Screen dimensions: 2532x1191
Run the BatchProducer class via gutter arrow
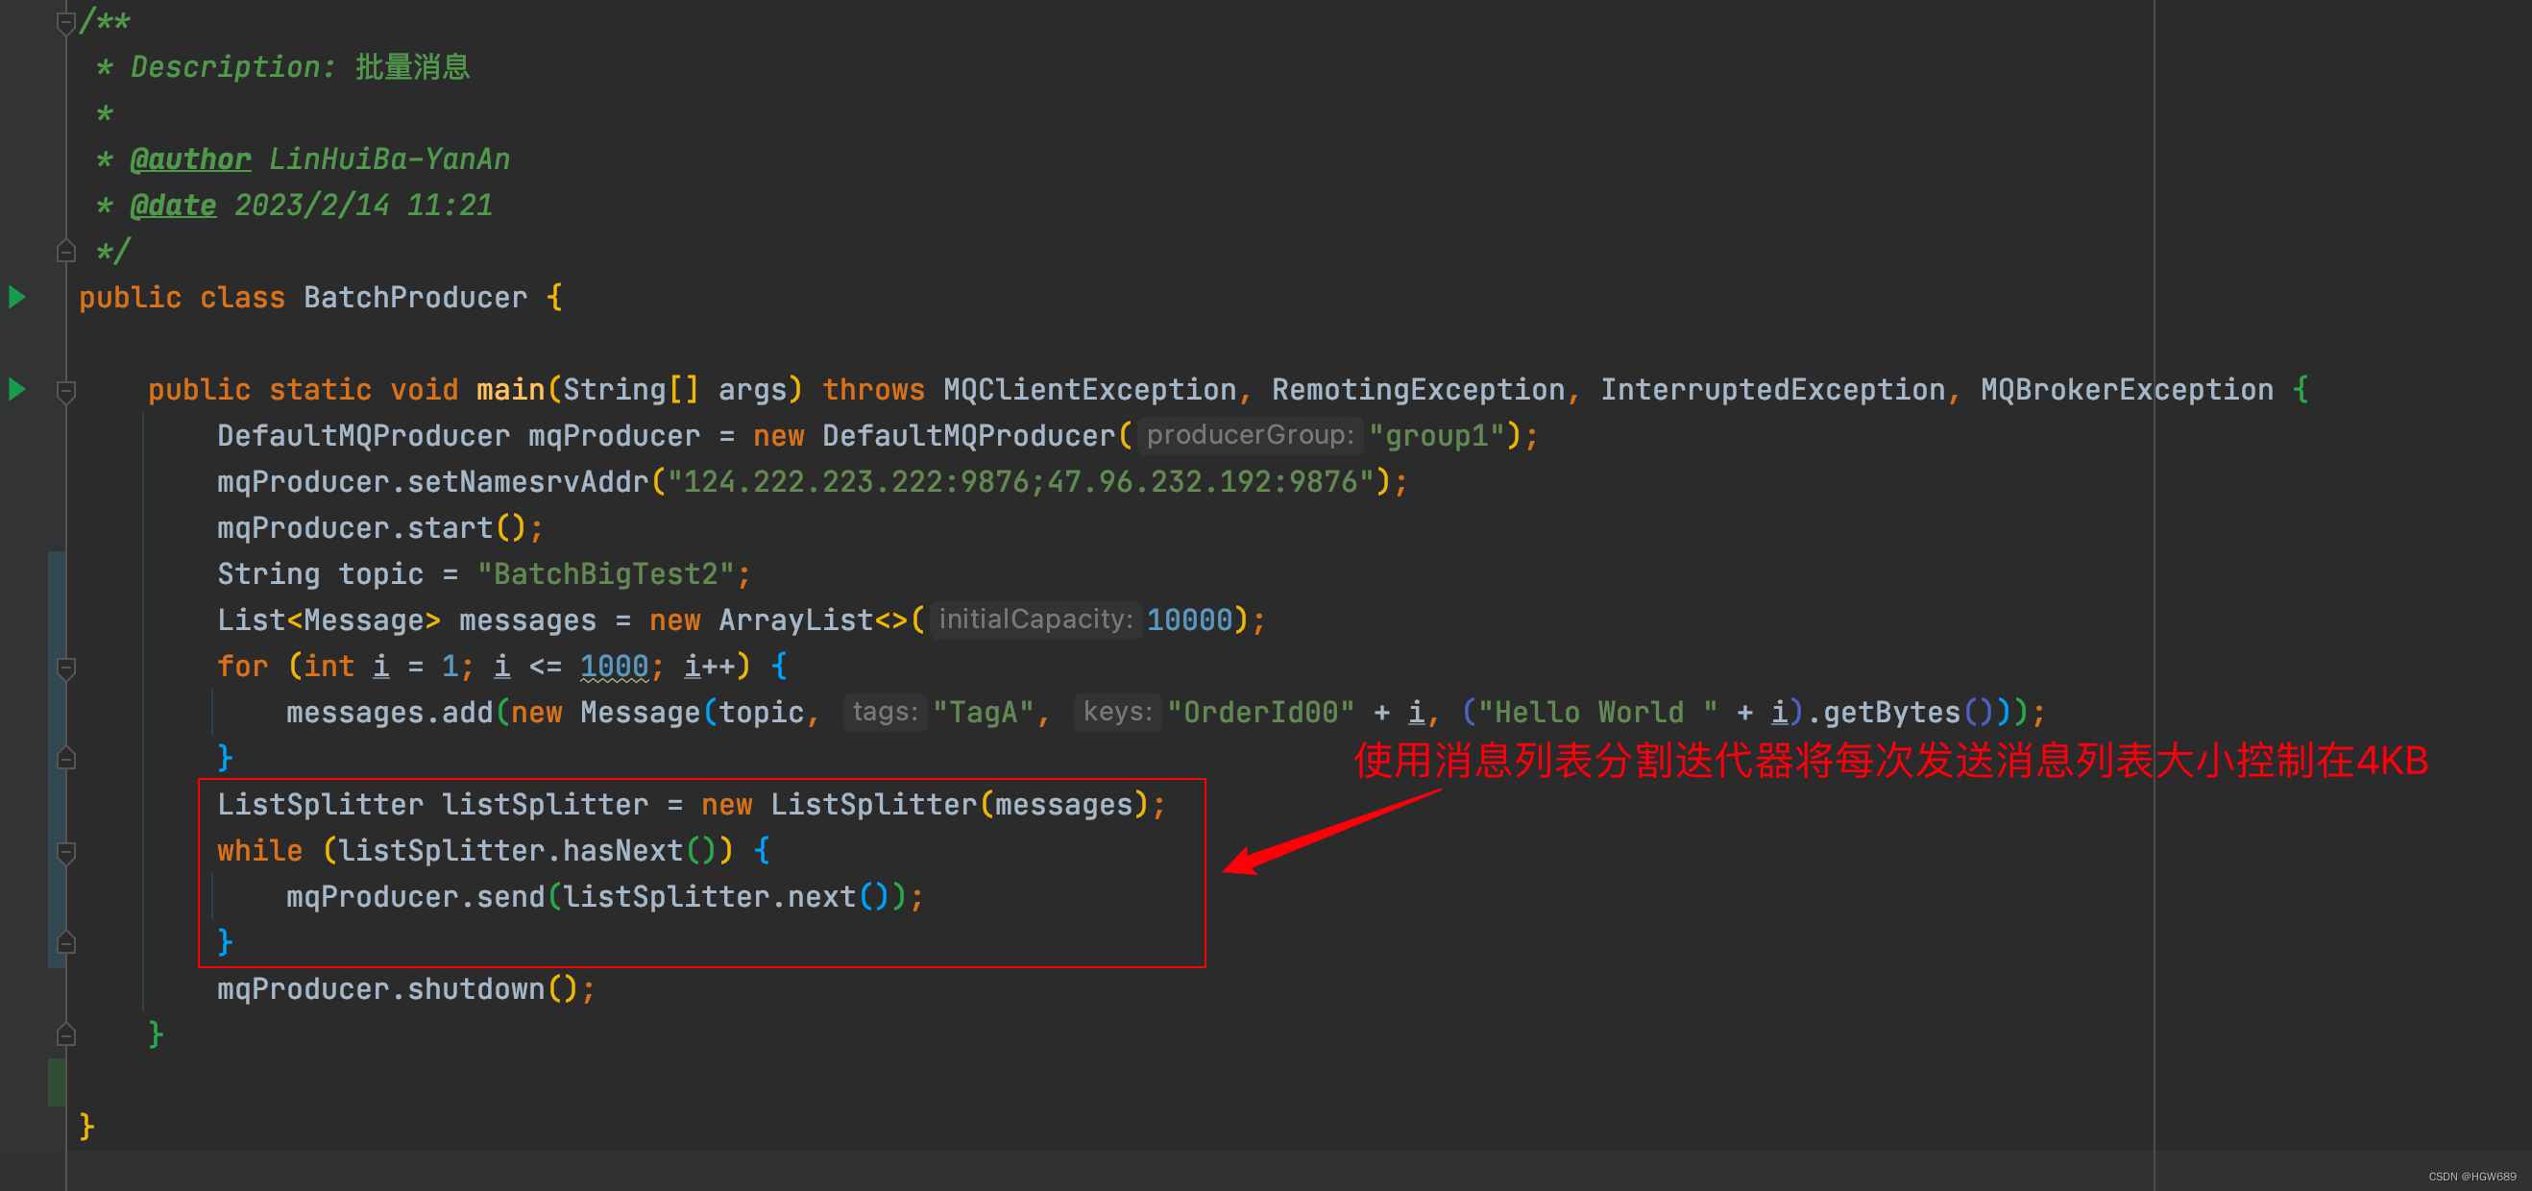(16, 297)
